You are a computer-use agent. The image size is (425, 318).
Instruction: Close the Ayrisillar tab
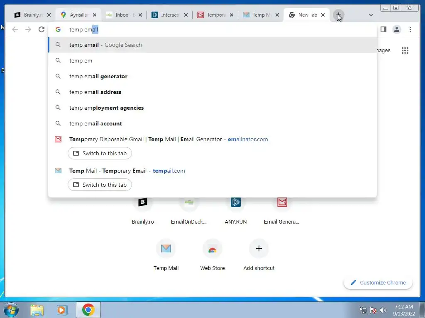[x=95, y=15]
